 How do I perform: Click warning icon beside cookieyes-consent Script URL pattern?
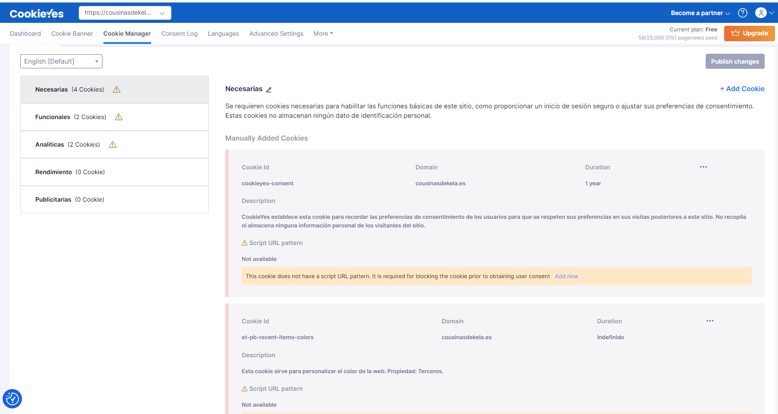[x=245, y=243]
